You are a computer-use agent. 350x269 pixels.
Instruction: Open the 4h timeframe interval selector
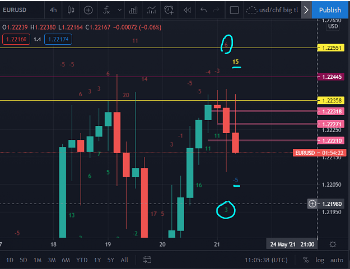[53, 10]
